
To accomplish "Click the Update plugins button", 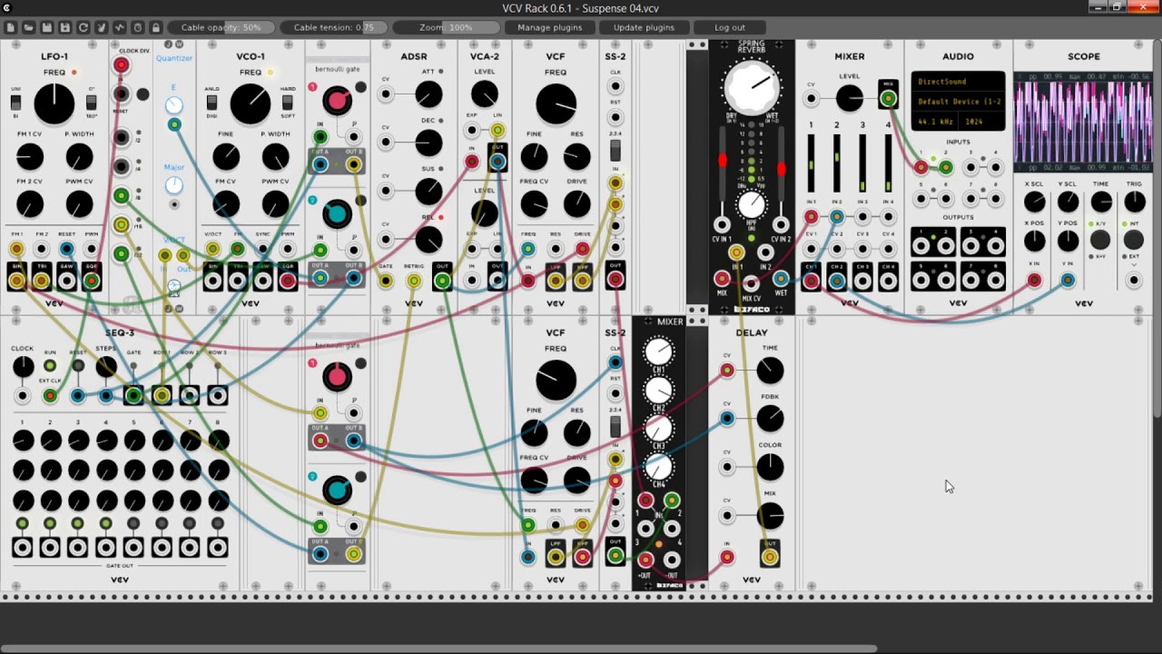I will point(644,27).
